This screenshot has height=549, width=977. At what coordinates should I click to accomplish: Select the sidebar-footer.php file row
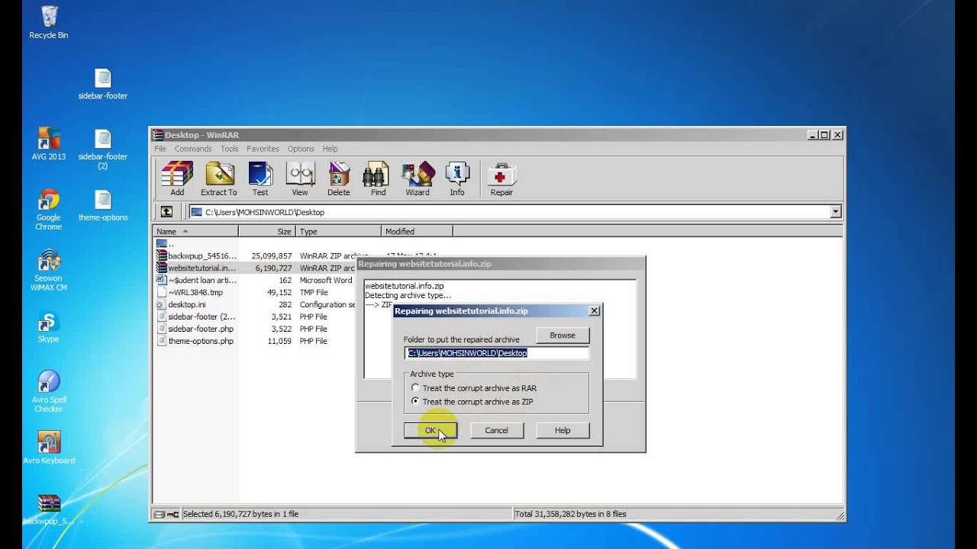(256, 329)
